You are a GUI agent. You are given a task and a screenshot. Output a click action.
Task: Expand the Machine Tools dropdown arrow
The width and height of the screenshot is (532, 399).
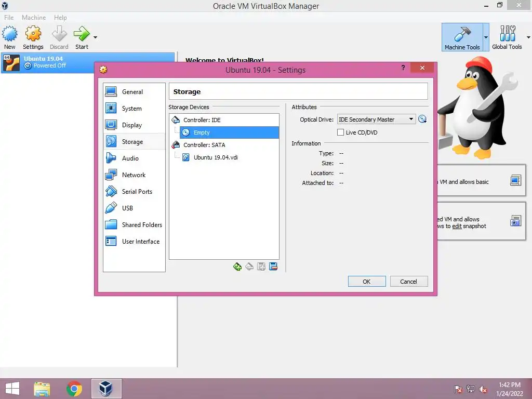(486, 37)
